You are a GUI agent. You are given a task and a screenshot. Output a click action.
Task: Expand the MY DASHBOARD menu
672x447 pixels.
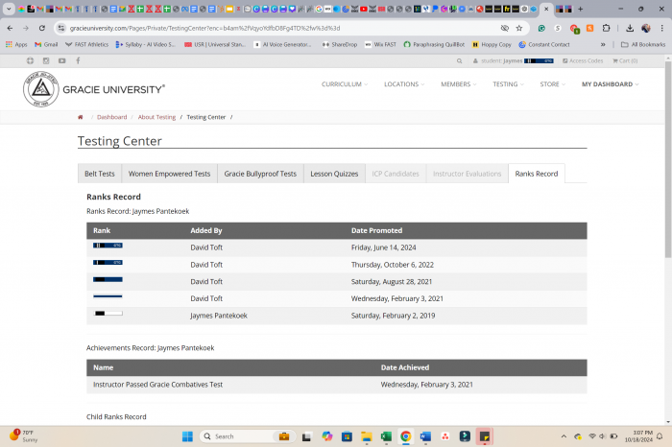pyautogui.click(x=610, y=84)
